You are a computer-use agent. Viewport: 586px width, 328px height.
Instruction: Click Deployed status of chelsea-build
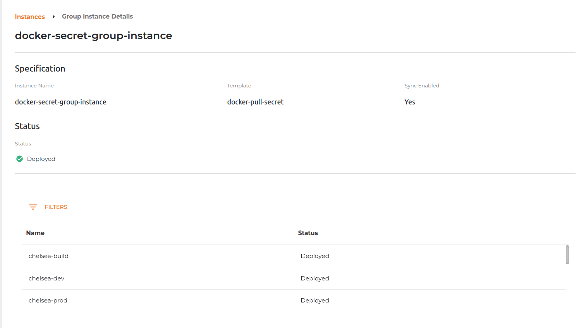coord(314,256)
